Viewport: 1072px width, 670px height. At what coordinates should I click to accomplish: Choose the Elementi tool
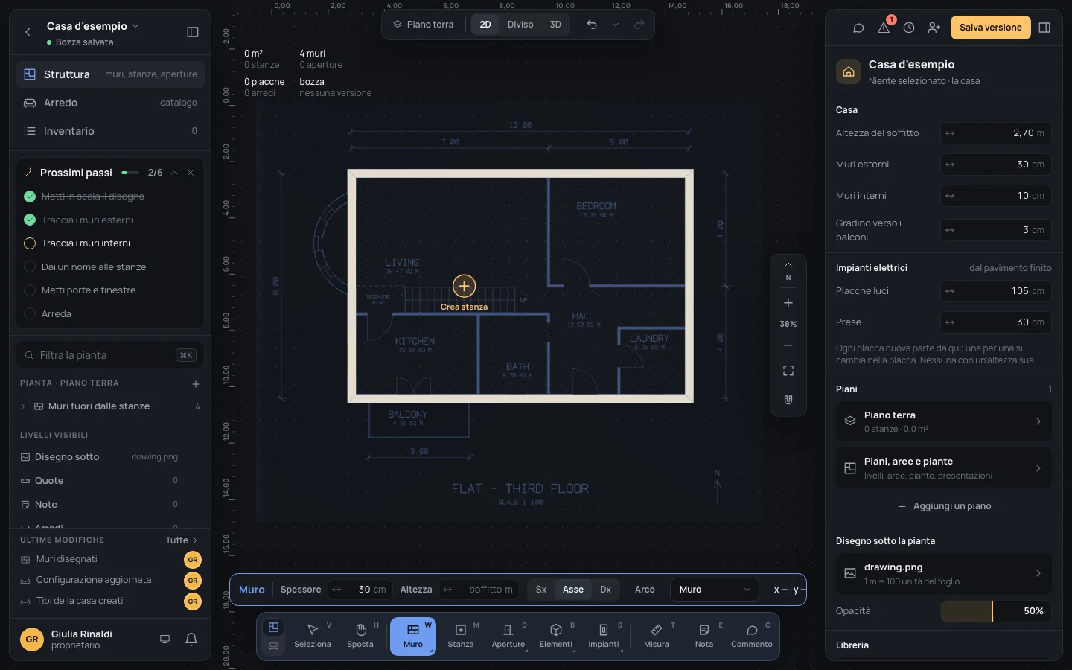[556, 636]
